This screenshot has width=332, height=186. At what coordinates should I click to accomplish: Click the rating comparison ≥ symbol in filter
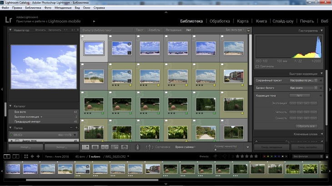pyautogui.click(x=233, y=157)
